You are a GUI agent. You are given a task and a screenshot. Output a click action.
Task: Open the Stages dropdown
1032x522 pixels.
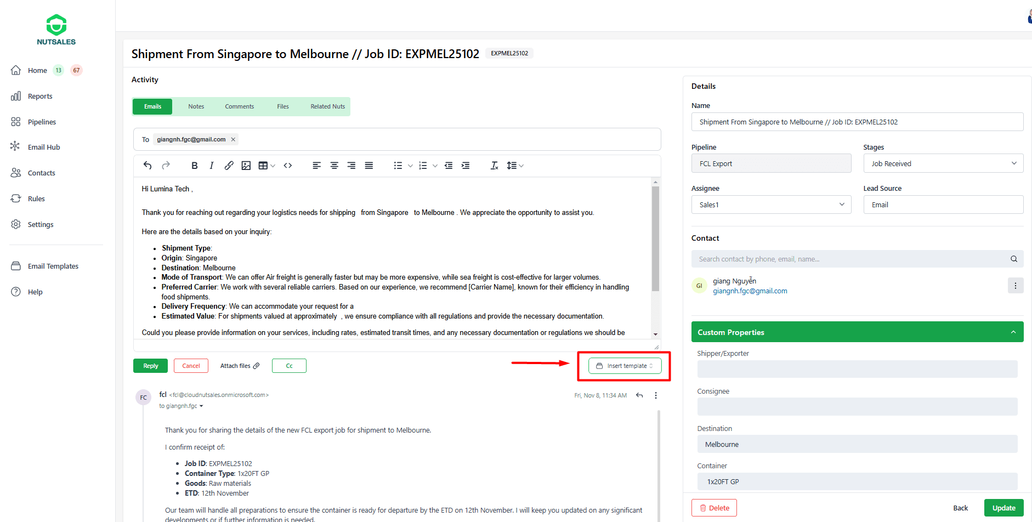pos(943,163)
